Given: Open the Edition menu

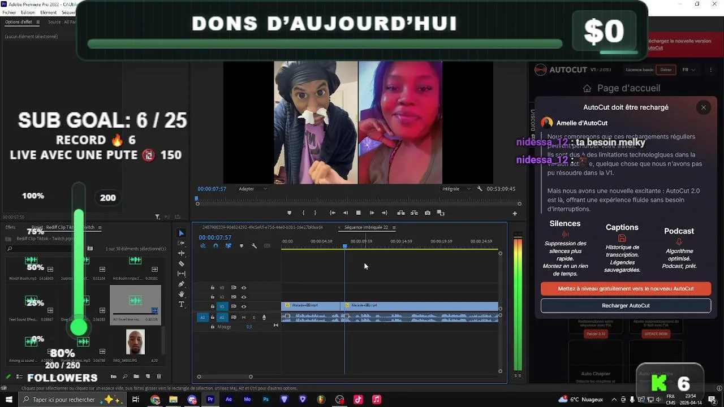Looking at the screenshot, I should click(x=28, y=12).
